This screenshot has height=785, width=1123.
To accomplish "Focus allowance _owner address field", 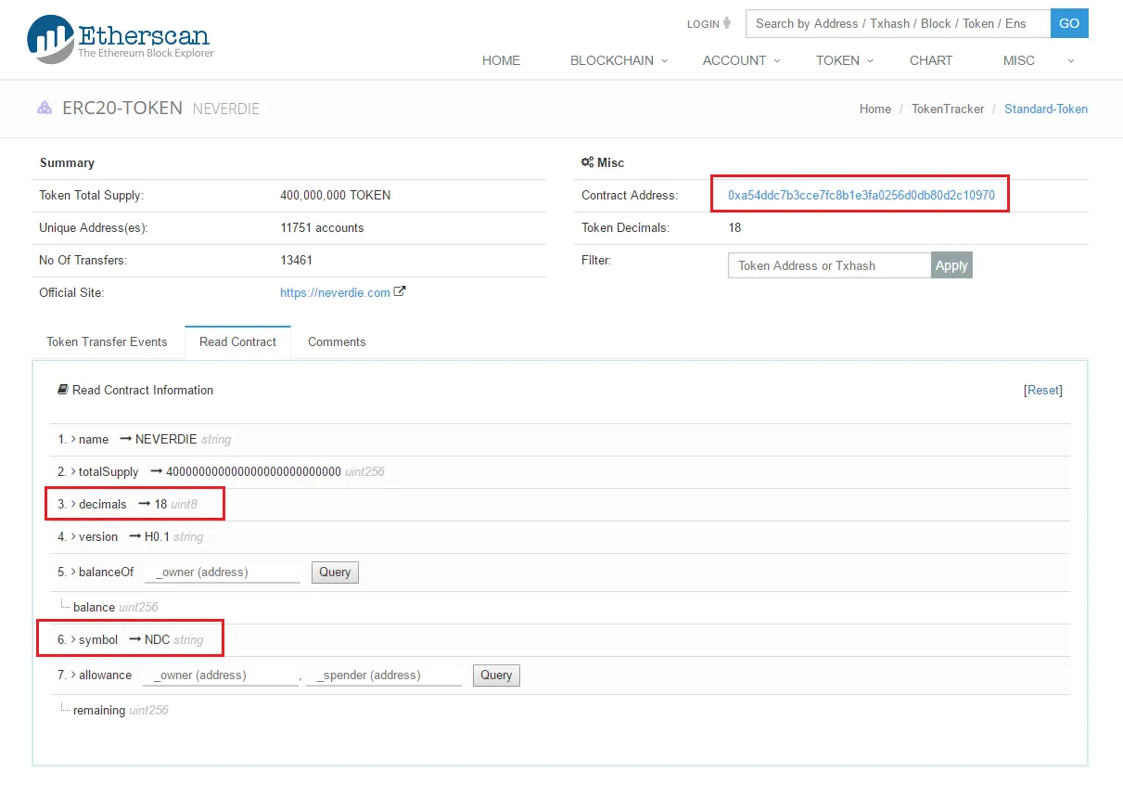I will tap(221, 676).
